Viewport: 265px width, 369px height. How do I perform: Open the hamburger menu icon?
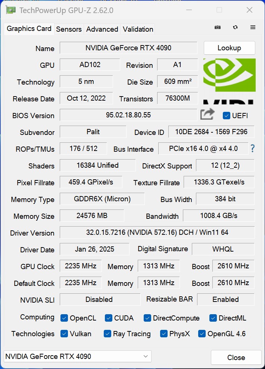[253, 27]
